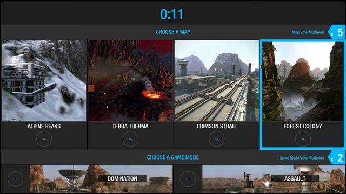
Task: Click the game mode vote multiplier x2 badge
Action: [x=337, y=158]
